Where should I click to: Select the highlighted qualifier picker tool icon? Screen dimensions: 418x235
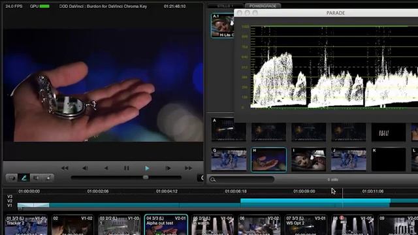coord(24,178)
